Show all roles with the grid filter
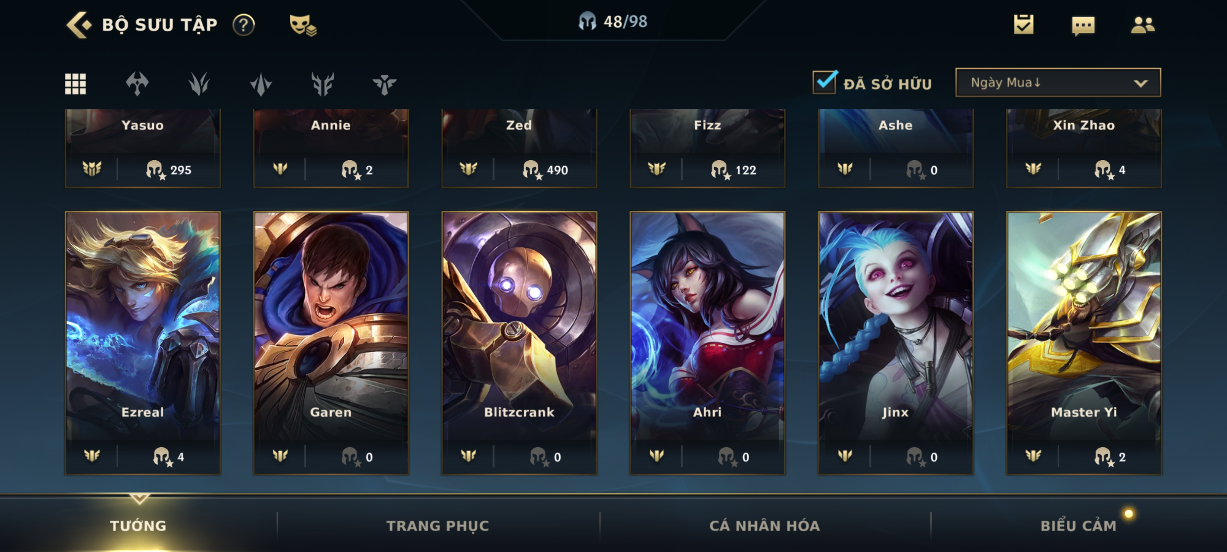Screen dimensions: 1227x552 tap(75, 84)
